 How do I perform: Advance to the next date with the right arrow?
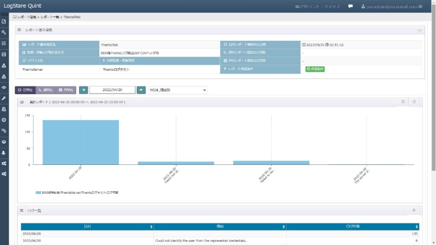coord(141,89)
